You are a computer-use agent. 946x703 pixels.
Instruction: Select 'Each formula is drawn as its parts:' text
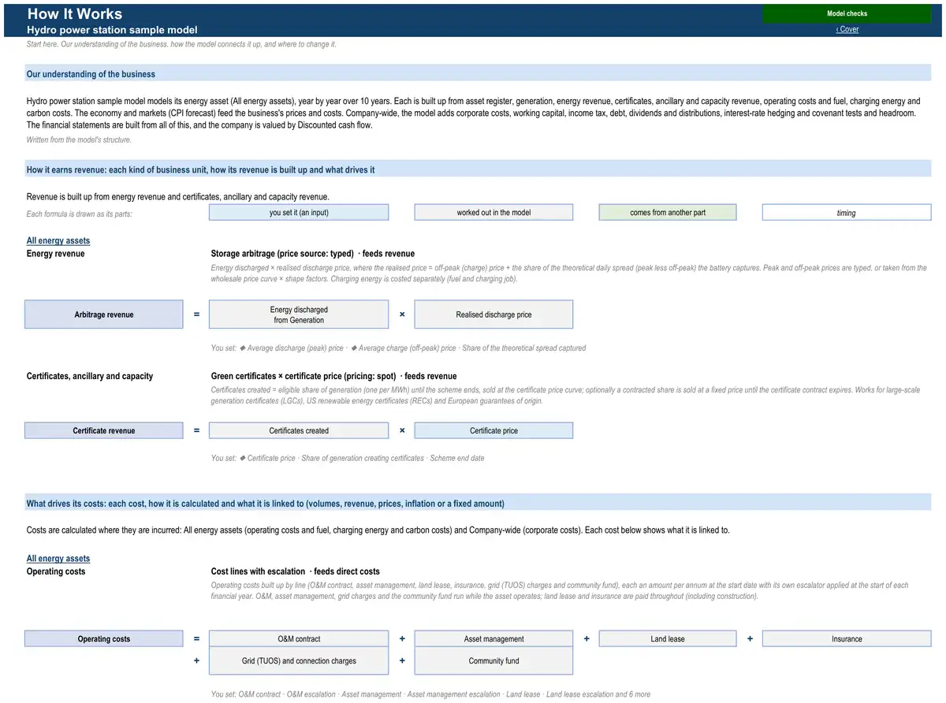(80, 214)
